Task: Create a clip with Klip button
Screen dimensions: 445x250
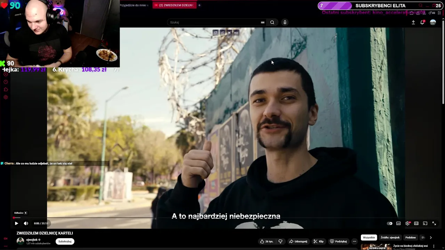Action: click(x=318, y=241)
